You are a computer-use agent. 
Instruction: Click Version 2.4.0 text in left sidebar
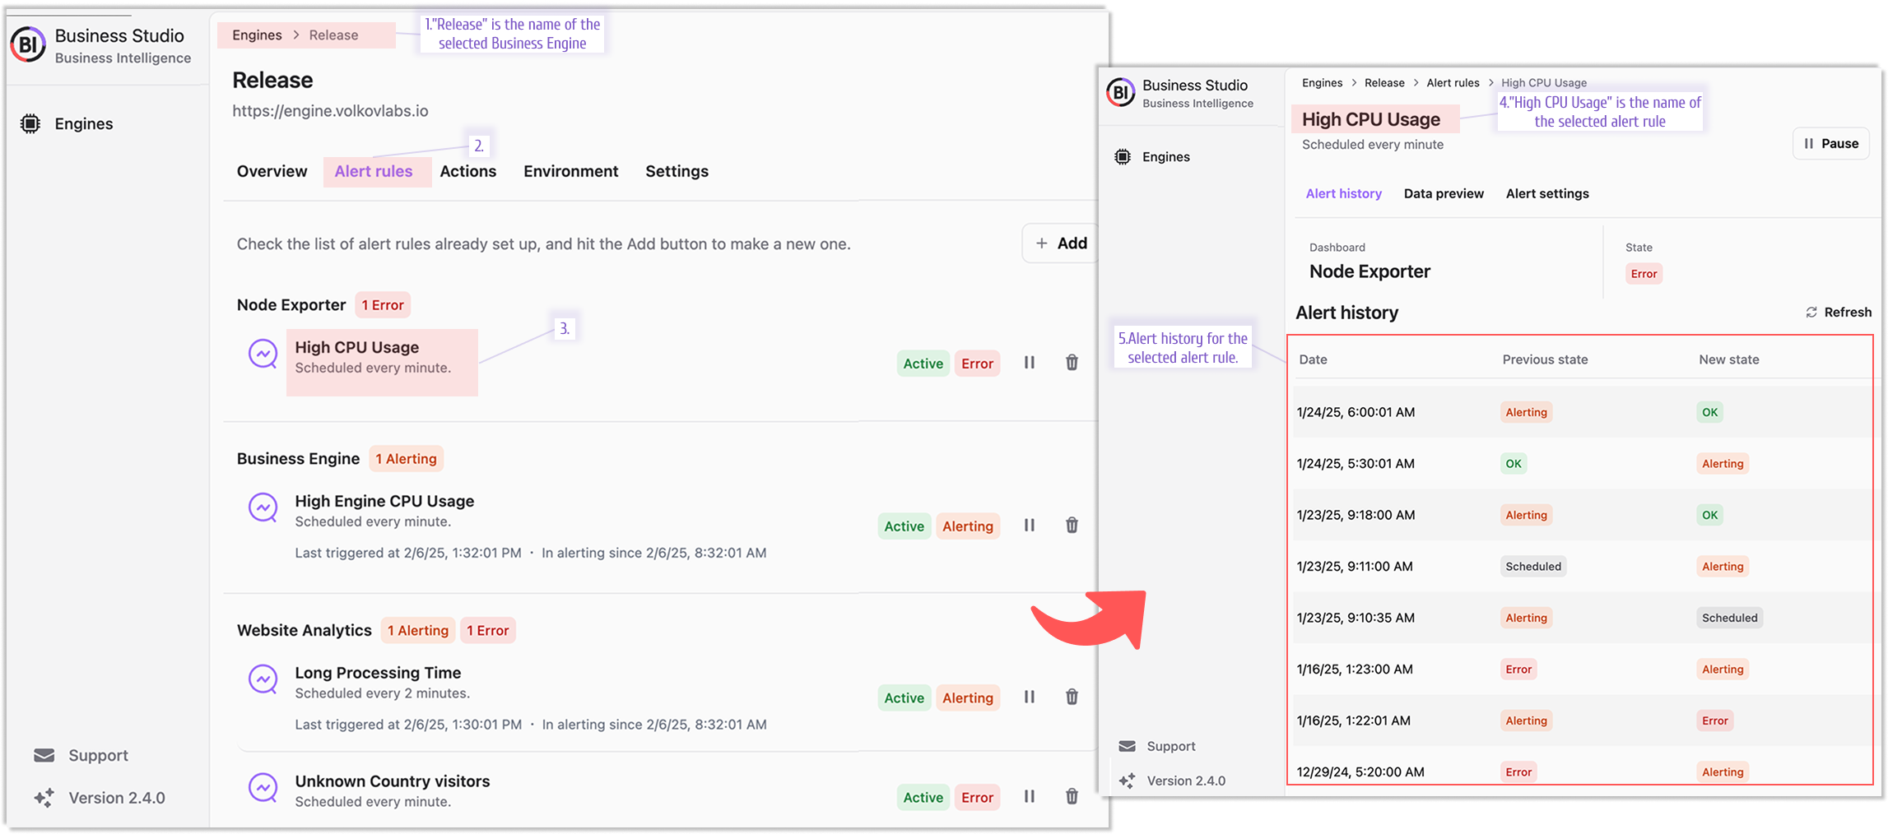(117, 798)
